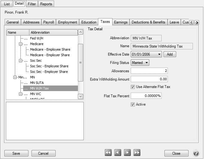Collapse the Medicare tree node

point(21,44)
